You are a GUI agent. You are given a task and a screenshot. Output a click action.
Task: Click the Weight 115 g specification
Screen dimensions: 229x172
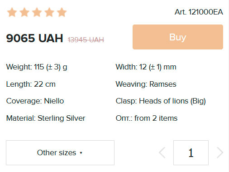pos(37,67)
